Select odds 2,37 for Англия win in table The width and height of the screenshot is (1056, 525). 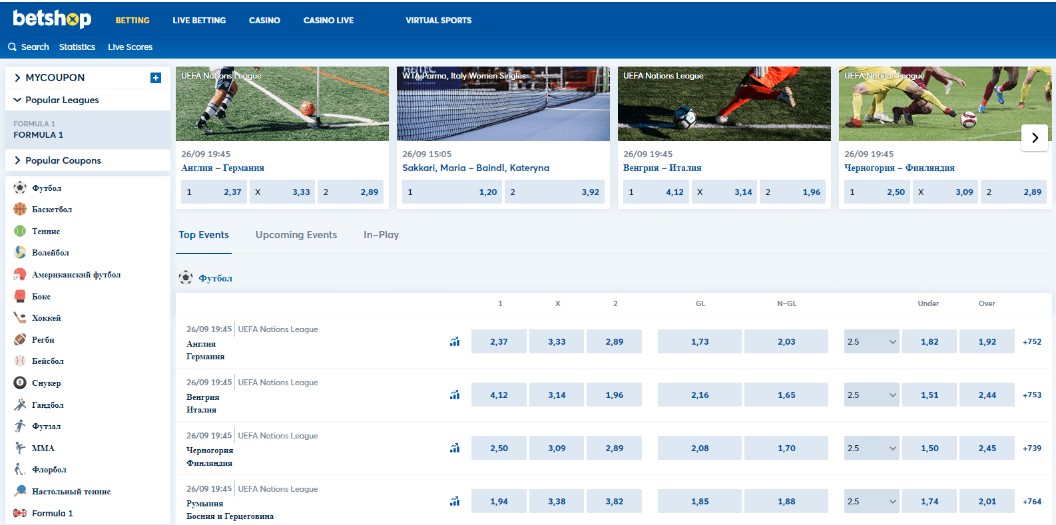click(x=499, y=341)
